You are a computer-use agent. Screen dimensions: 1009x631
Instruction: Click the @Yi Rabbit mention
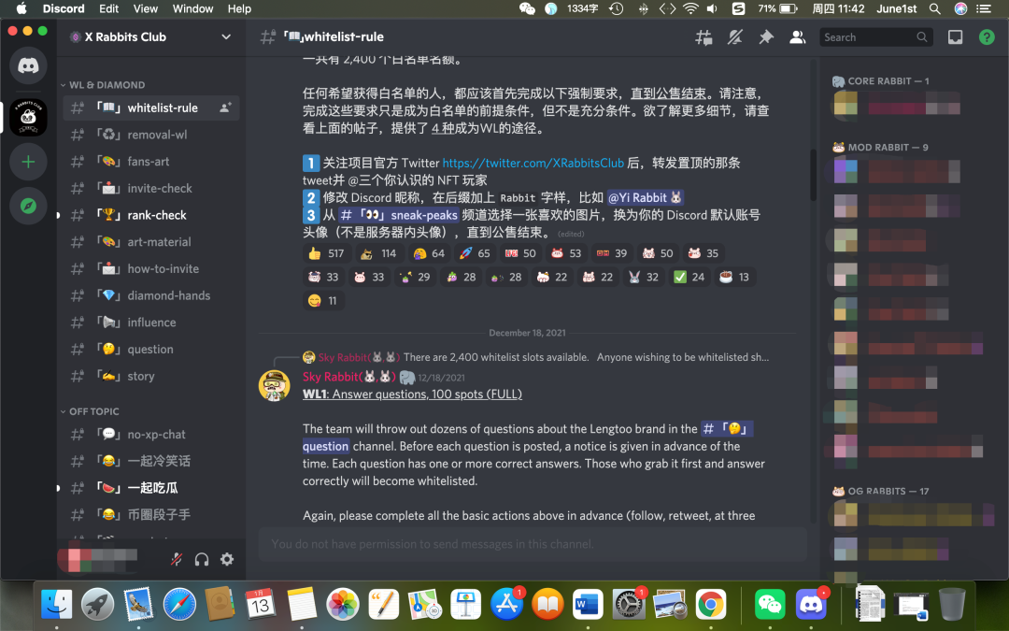coord(644,197)
